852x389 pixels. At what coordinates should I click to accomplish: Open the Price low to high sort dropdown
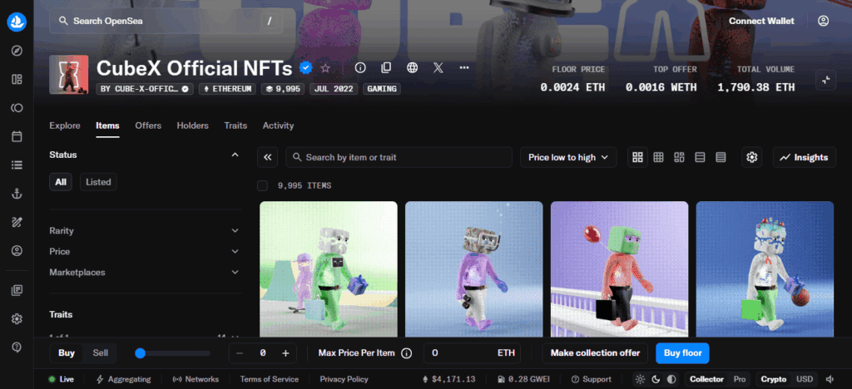click(567, 157)
